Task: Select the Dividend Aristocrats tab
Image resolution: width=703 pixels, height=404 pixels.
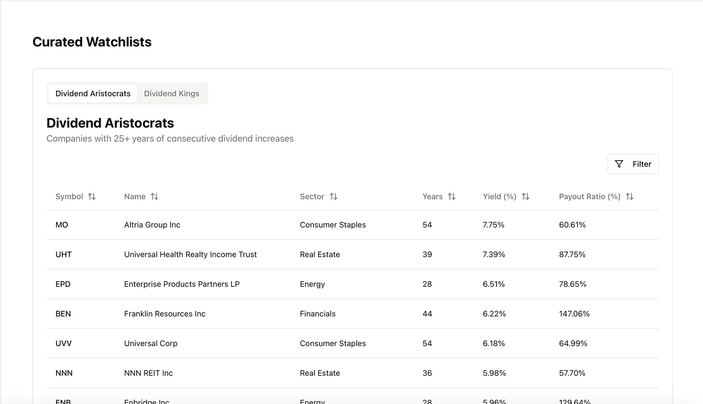Action: coord(93,93)
